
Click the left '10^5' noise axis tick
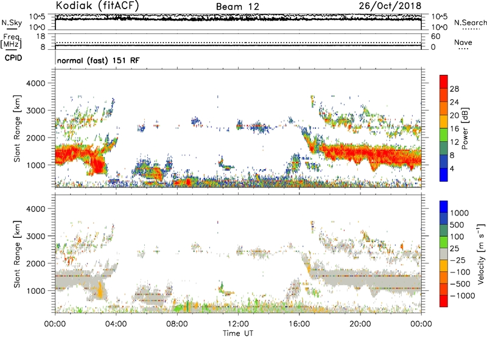pos(38,17)
